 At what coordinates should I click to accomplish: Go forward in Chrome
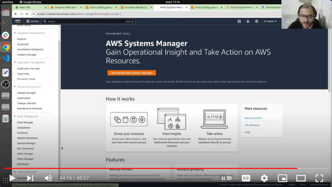pyautogui.click(x=22, y=14)
